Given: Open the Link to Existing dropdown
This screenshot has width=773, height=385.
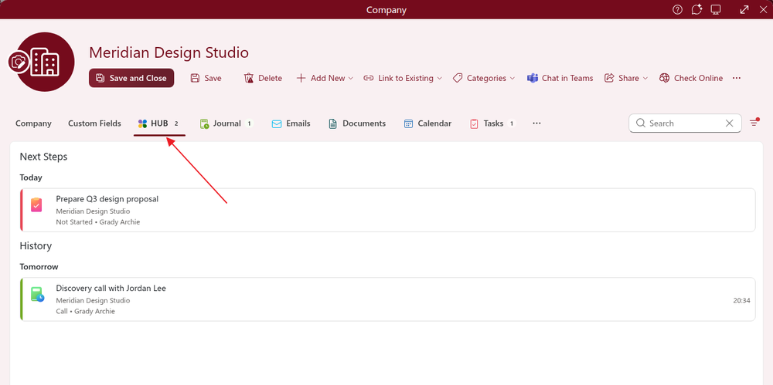Looking at the screenshot, I should pos(403,78).
